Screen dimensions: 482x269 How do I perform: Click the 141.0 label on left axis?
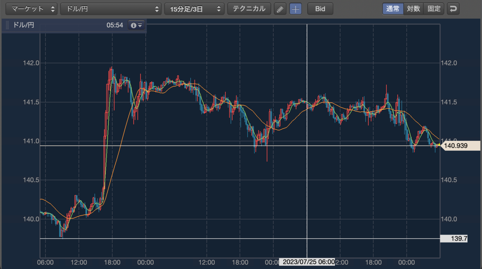click(31, 141)
